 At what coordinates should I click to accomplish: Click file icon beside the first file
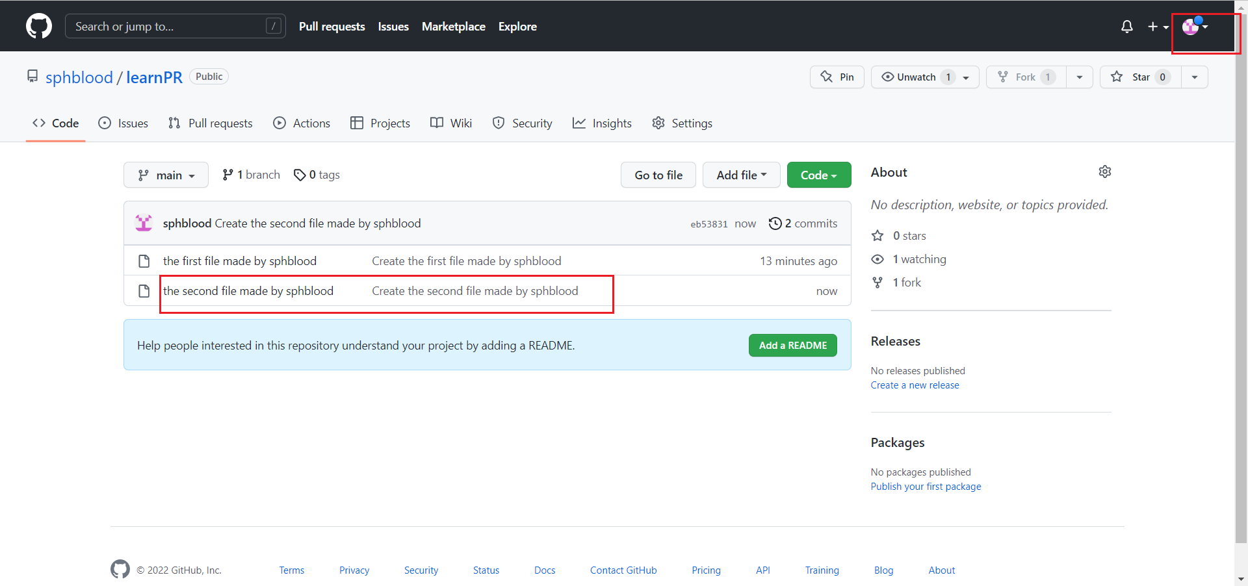[x=144, y=261]
